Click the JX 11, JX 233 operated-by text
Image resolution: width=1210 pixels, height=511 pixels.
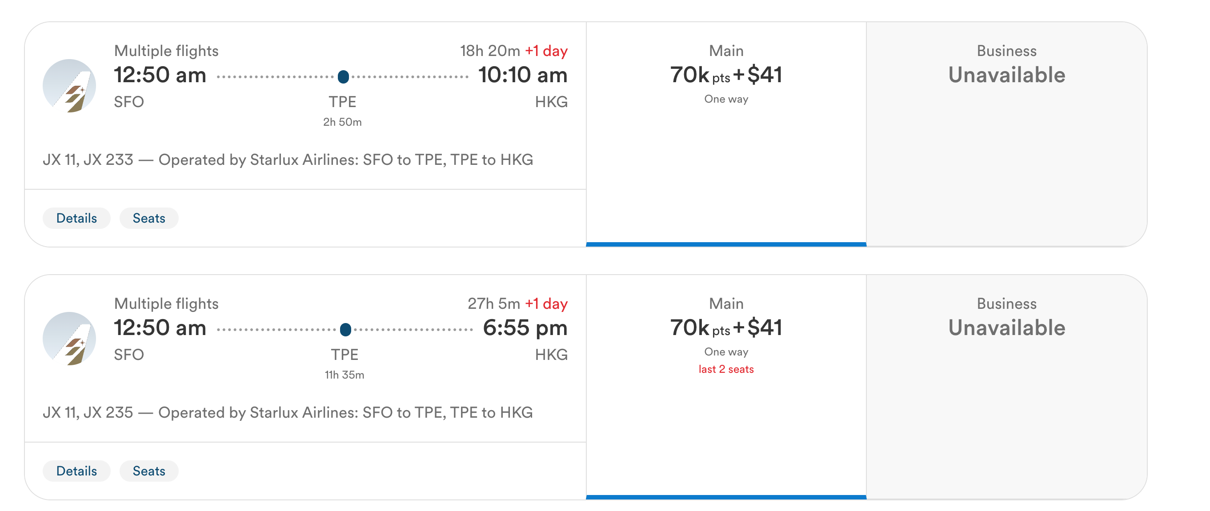pyautogui.click(x=288, y=160)
